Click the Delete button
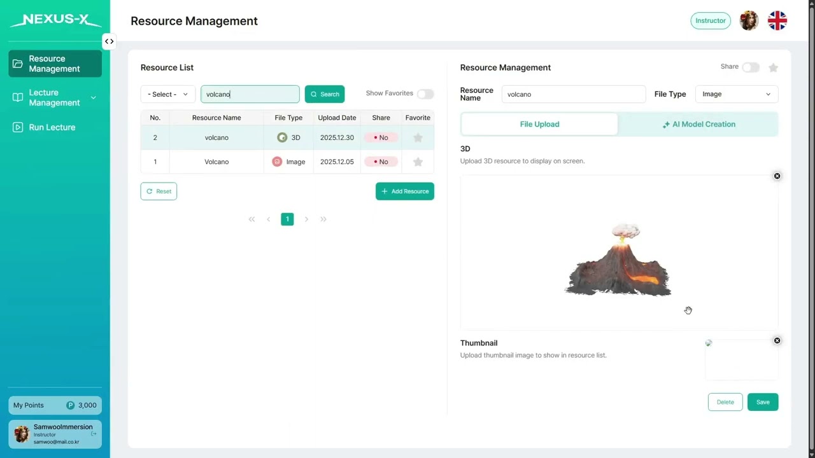Viewport: 815px width, 458px height. click(x=725, y=402)
